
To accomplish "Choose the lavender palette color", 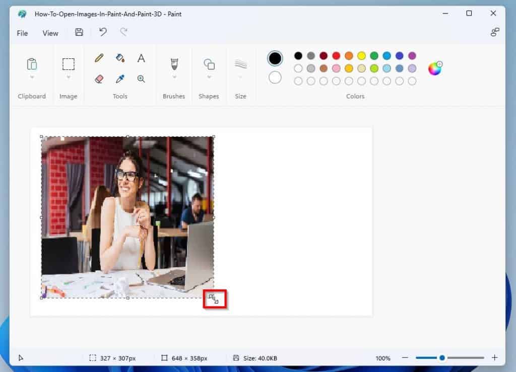I will click(412, 68).
